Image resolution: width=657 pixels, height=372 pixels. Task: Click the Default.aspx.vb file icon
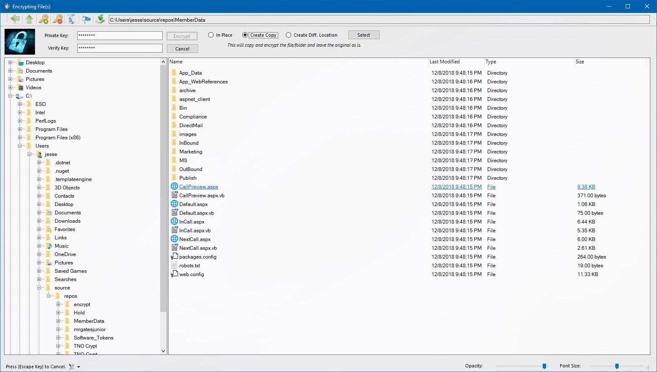tap(174, 213)
